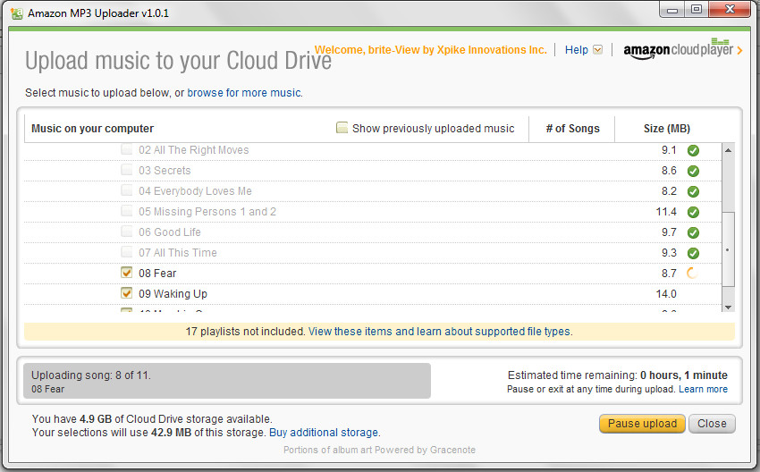The height and width of the screenshot is (472, 760).
Task: Click the Amazon MP3 Uploader title bar icon
Action: (x=17, y=13)
